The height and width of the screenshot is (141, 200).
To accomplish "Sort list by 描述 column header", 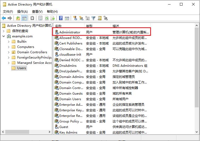I will (131, 26).
